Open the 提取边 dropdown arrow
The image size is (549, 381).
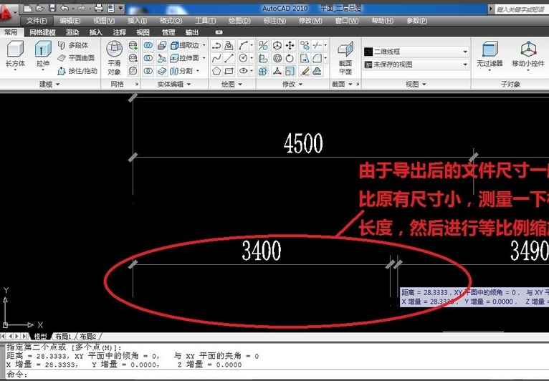pos(204,45)
